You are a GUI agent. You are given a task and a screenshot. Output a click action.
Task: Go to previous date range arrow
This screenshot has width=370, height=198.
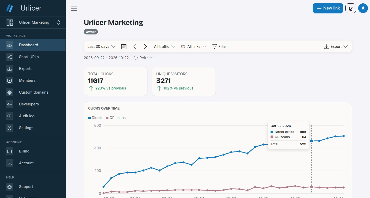pyautogui.click(x=135, y=47)
